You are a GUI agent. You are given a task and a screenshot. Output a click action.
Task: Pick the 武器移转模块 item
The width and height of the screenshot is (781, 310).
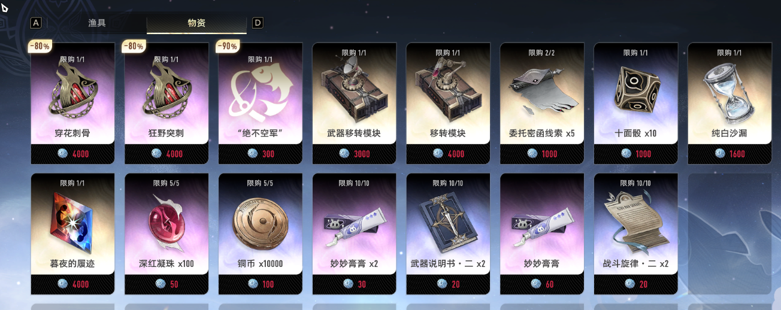coord(355,104)
